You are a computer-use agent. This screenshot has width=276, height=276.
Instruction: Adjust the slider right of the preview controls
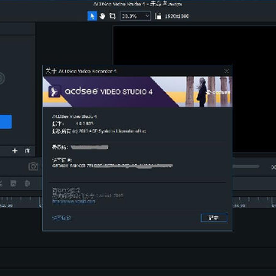pyautogui.click(x=245, y=166)
